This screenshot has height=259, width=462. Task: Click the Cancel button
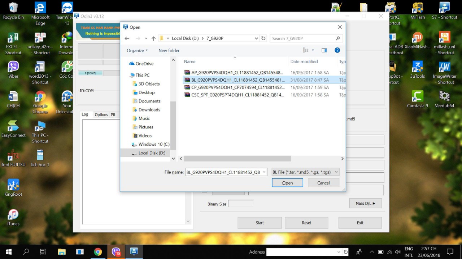pyautogui.click(x=323, y=183)
